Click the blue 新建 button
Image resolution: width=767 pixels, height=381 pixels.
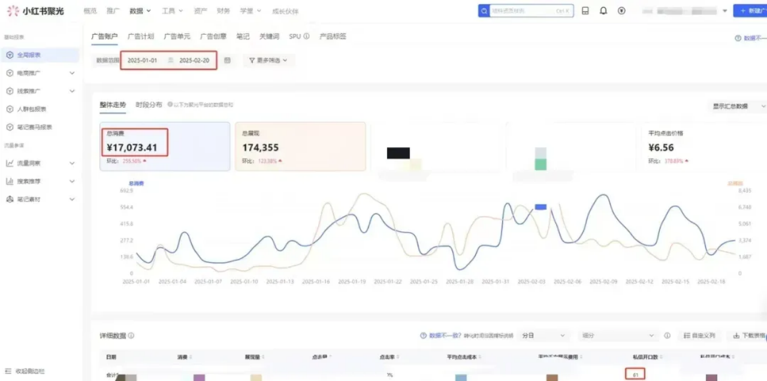(x=750, y=11)
